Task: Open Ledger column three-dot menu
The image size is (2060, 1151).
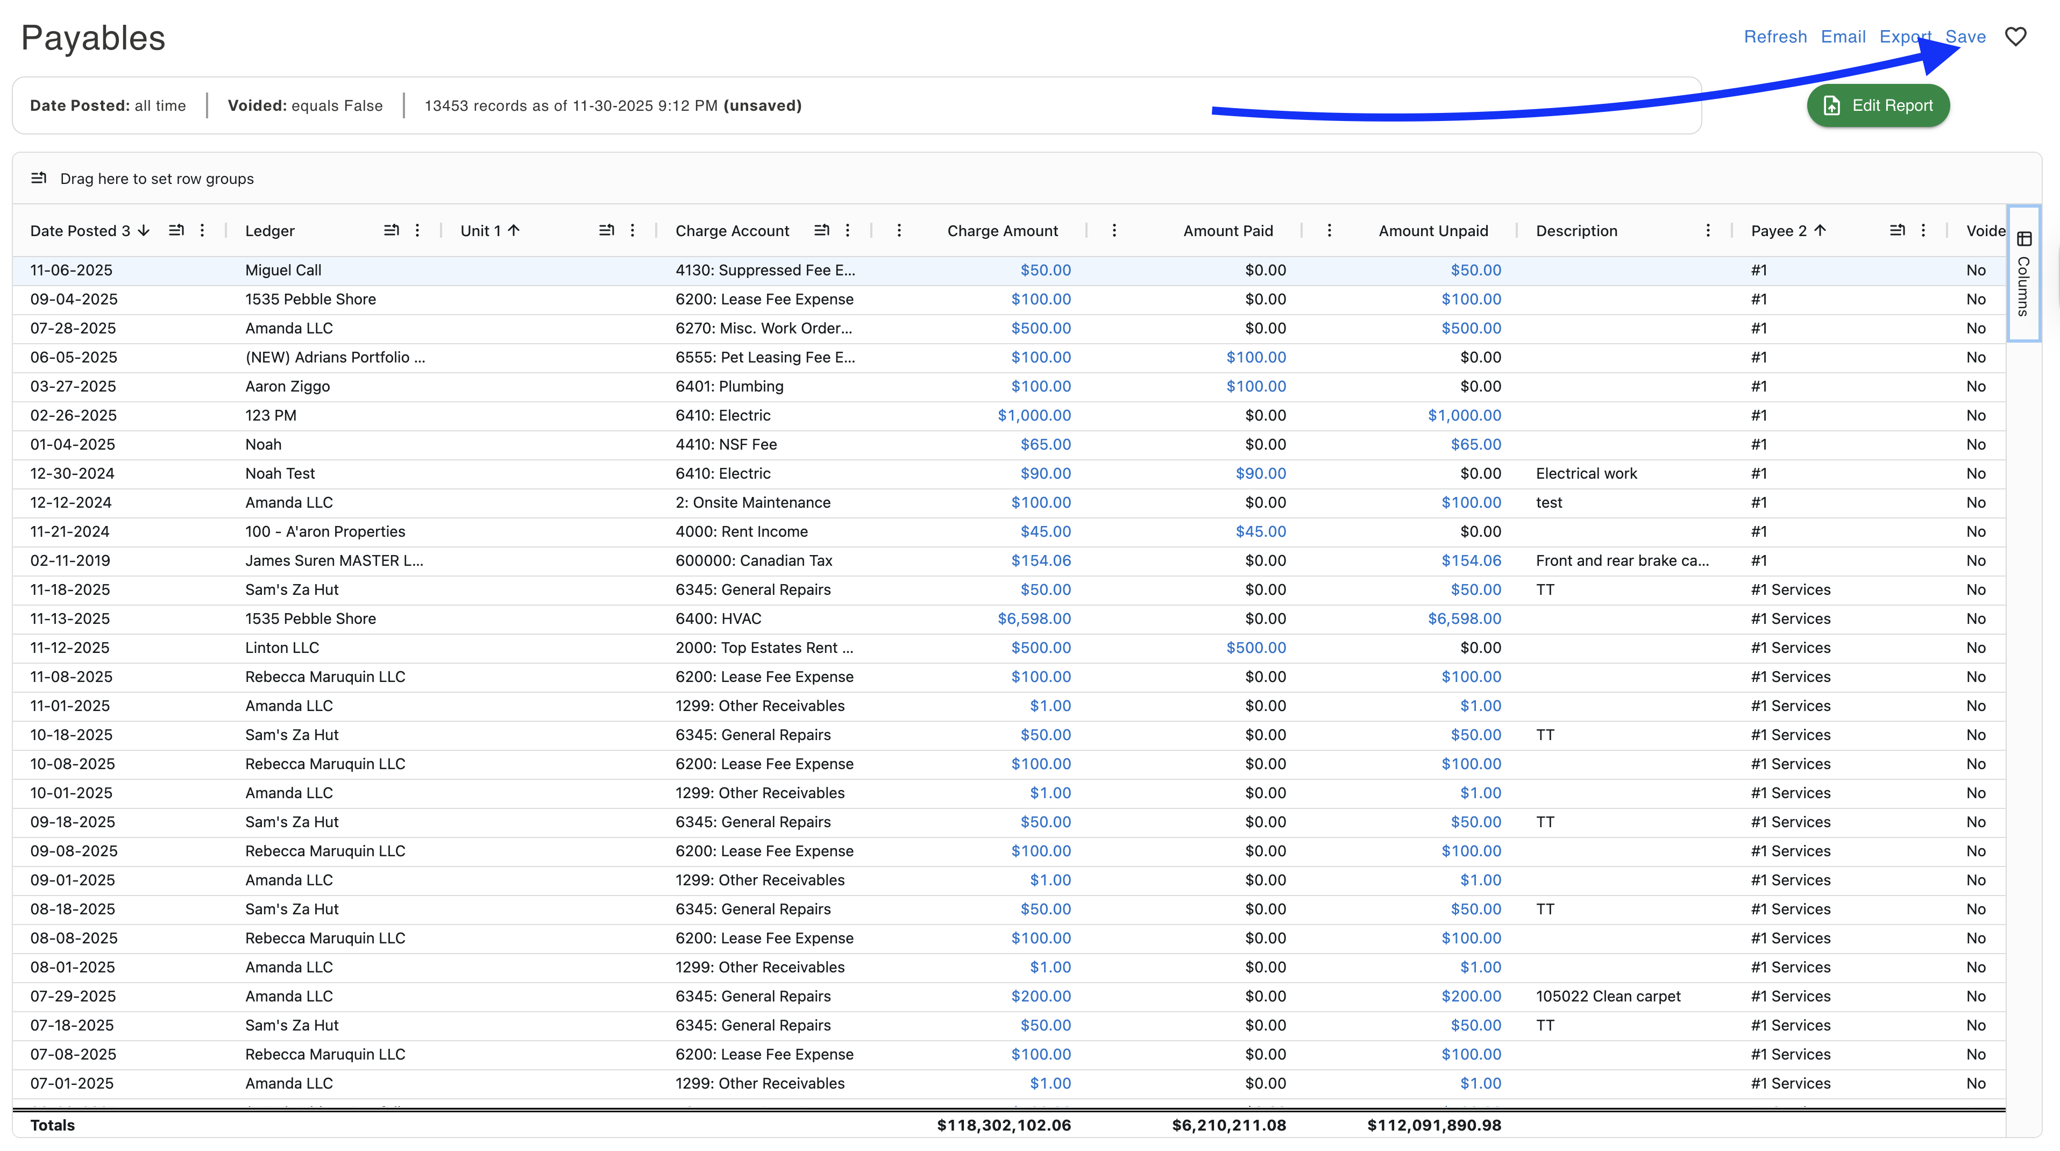Action: pyautogui.click(x=417, y=230)
